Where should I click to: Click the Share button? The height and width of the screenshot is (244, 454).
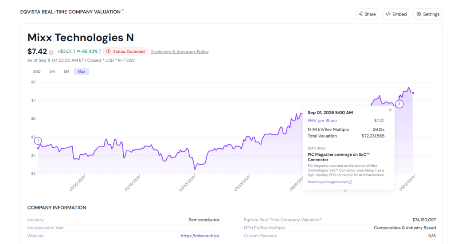367,14
